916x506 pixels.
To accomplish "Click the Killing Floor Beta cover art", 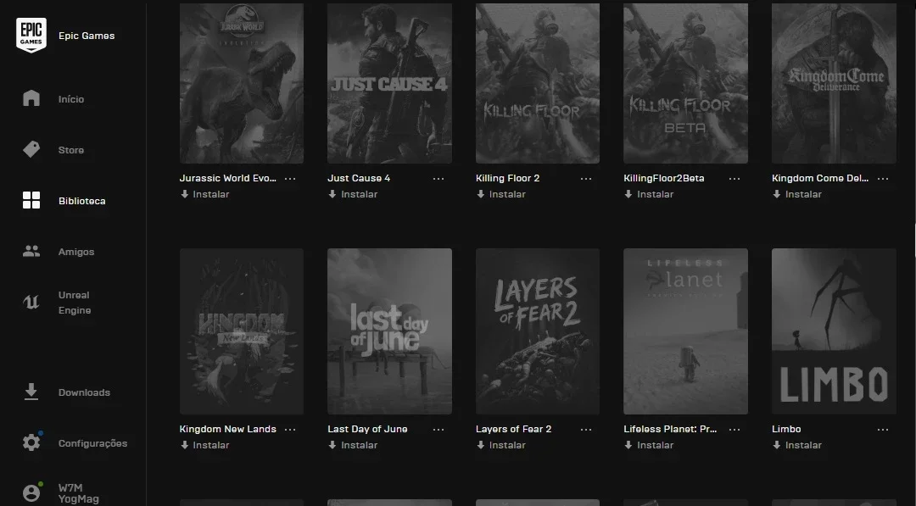I will click(685, 83).
